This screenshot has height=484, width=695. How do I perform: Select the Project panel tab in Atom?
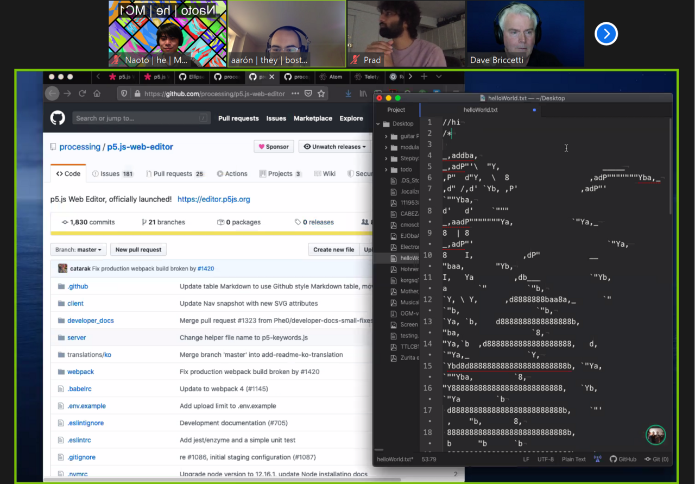pos(396,110)
